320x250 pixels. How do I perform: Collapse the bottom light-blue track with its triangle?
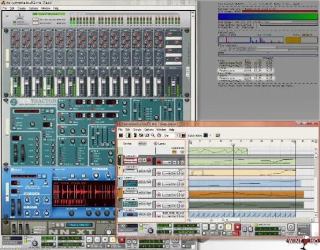[119, 211]
